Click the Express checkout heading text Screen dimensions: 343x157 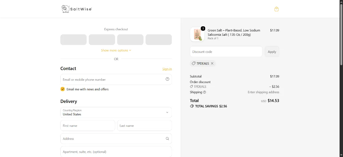coord(116,29)
